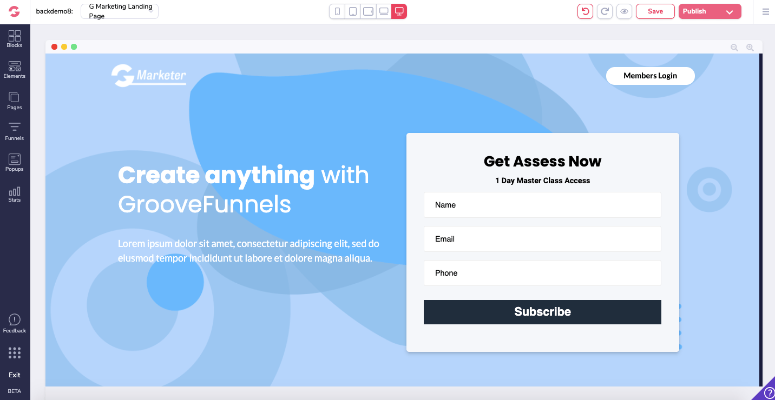Open the Popups panel
775x400 pixels.
pos(15,162)
